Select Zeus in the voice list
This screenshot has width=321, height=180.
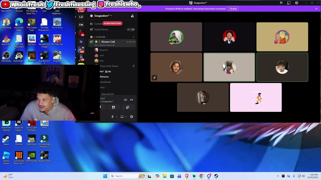pos(102,87)
